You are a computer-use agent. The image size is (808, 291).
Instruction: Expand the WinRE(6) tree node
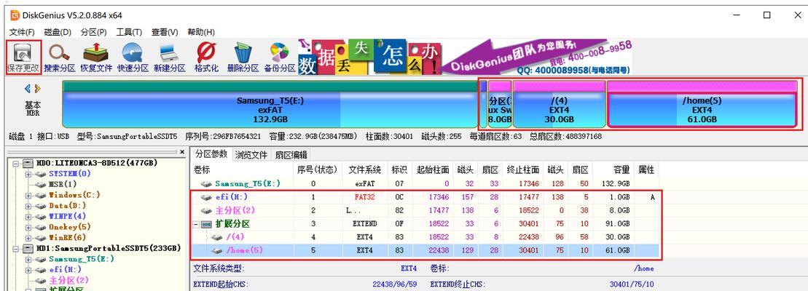point(27,238)
